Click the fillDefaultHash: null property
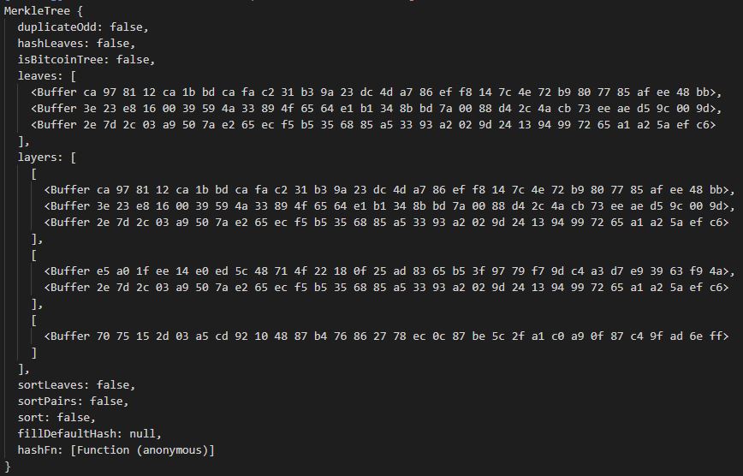Viewport: 743px width, 476px height. point(89,434)
